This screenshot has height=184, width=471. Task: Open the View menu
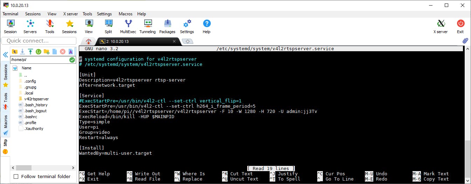click(x=52, y=14)
